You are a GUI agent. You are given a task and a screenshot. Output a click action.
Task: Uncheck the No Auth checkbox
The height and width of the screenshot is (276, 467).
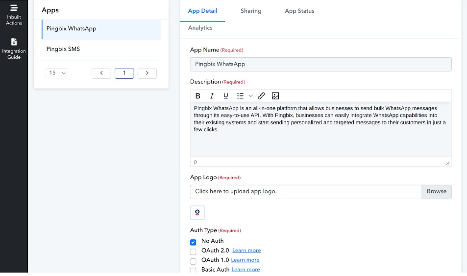(x=193, y=242)
